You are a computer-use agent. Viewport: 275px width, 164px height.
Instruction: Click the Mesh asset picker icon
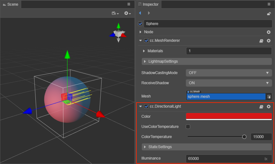point(269,97)
